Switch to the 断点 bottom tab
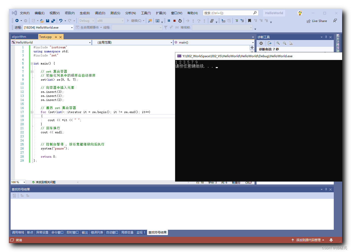351x252 pixels. [30, 232]
